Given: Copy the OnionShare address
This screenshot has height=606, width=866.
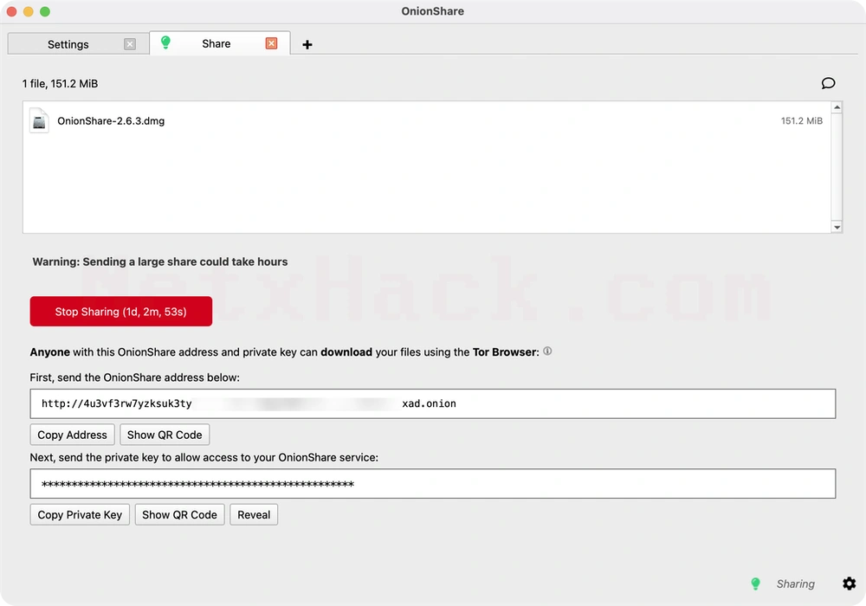Looking at the screenshot, I should (73, 435).
